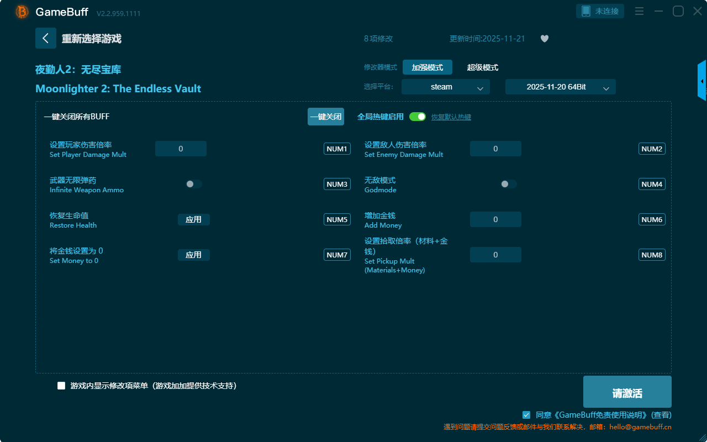Screen dimensions: 707x442
Task: Open the steam platform dropdown
Action: click(445, 87)
